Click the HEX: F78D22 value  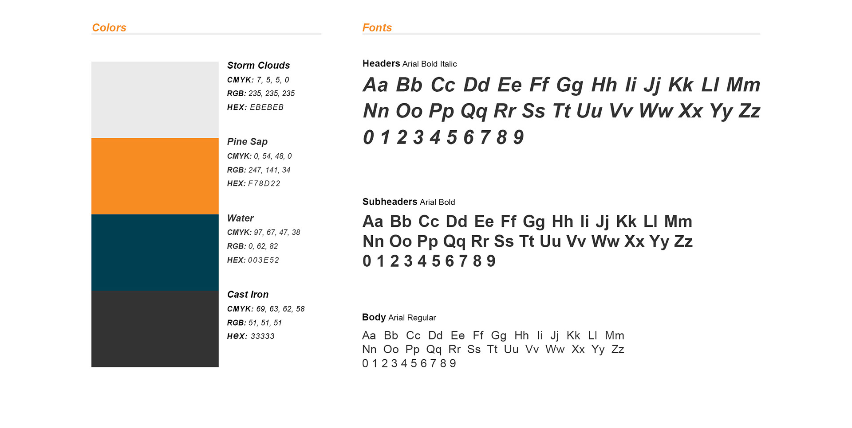coord(254,183)
